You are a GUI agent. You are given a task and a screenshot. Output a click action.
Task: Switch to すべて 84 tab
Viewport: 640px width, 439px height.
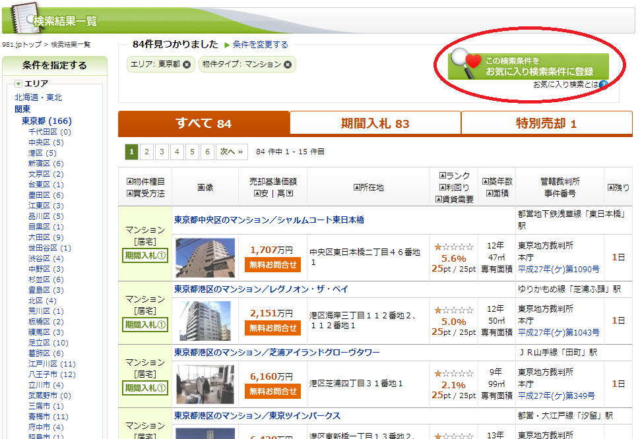(x=204, y=123)
